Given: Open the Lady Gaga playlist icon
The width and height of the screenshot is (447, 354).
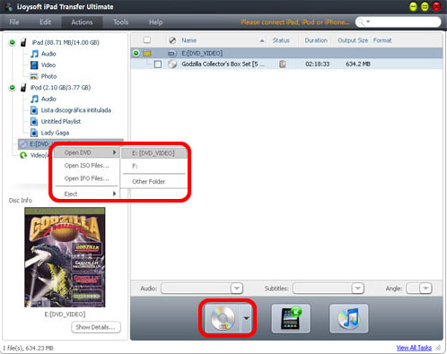Looking at the screenshot, I should tap(34, 133).
